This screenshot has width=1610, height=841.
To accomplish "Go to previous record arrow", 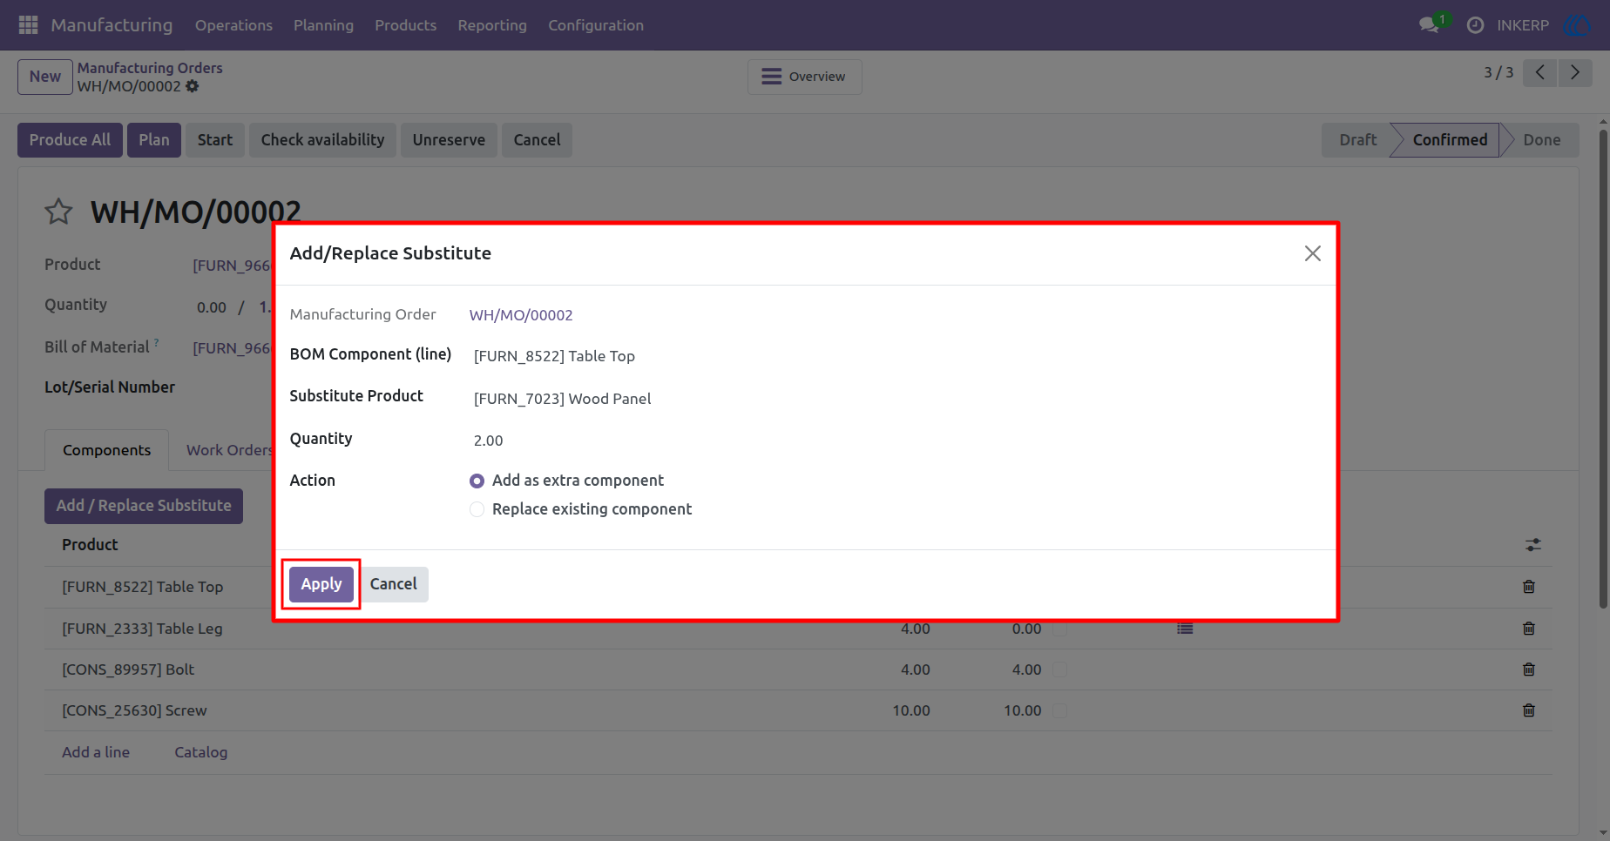I will [1540, 72].
